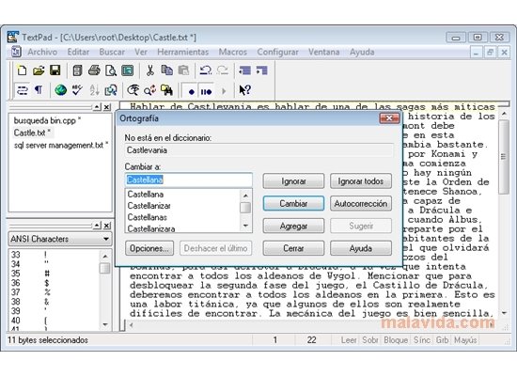Toggle word wrap icon

point(23,90)
